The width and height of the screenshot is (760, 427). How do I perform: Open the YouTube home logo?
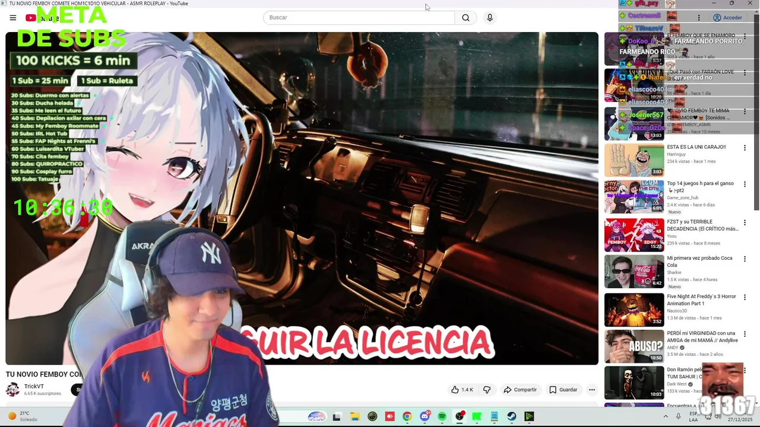[42, 18]
